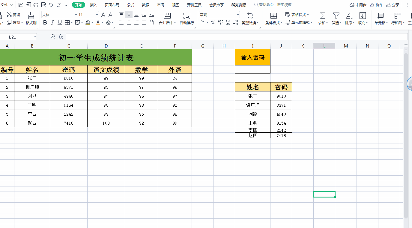The height and width of the screenshot is (228, 412).
Task: Click the search commands box
Action: (273, 5)
